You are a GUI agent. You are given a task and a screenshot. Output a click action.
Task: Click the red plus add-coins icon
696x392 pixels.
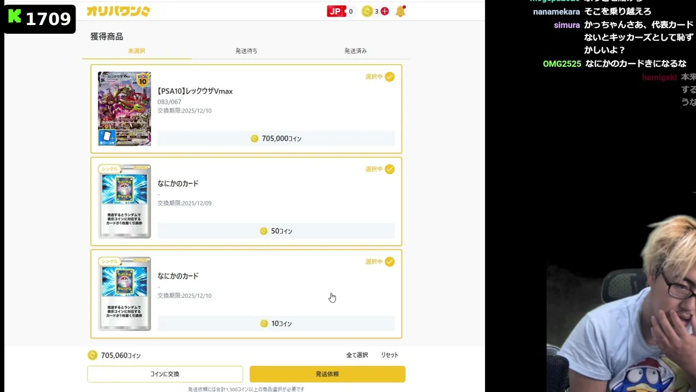coord(385,11)
